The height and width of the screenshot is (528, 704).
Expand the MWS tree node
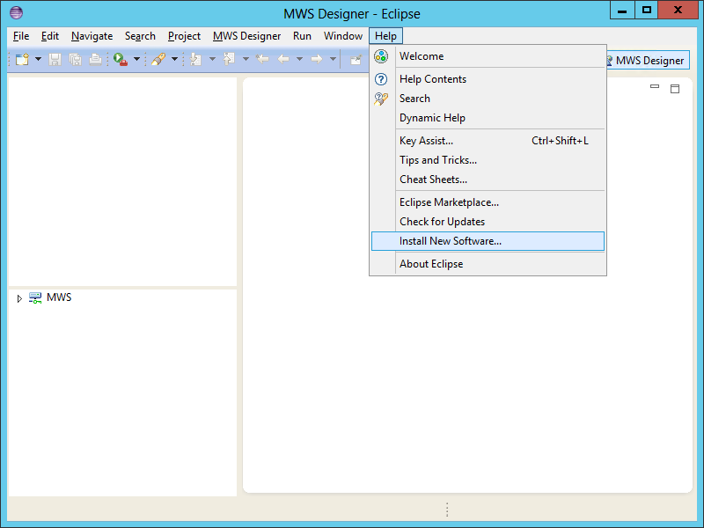[x=19, y=299]
